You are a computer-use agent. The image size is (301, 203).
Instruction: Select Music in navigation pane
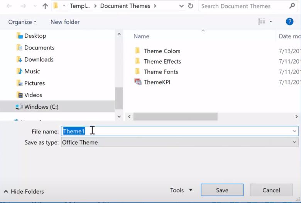pyautogui.click(x=32, y=71)
